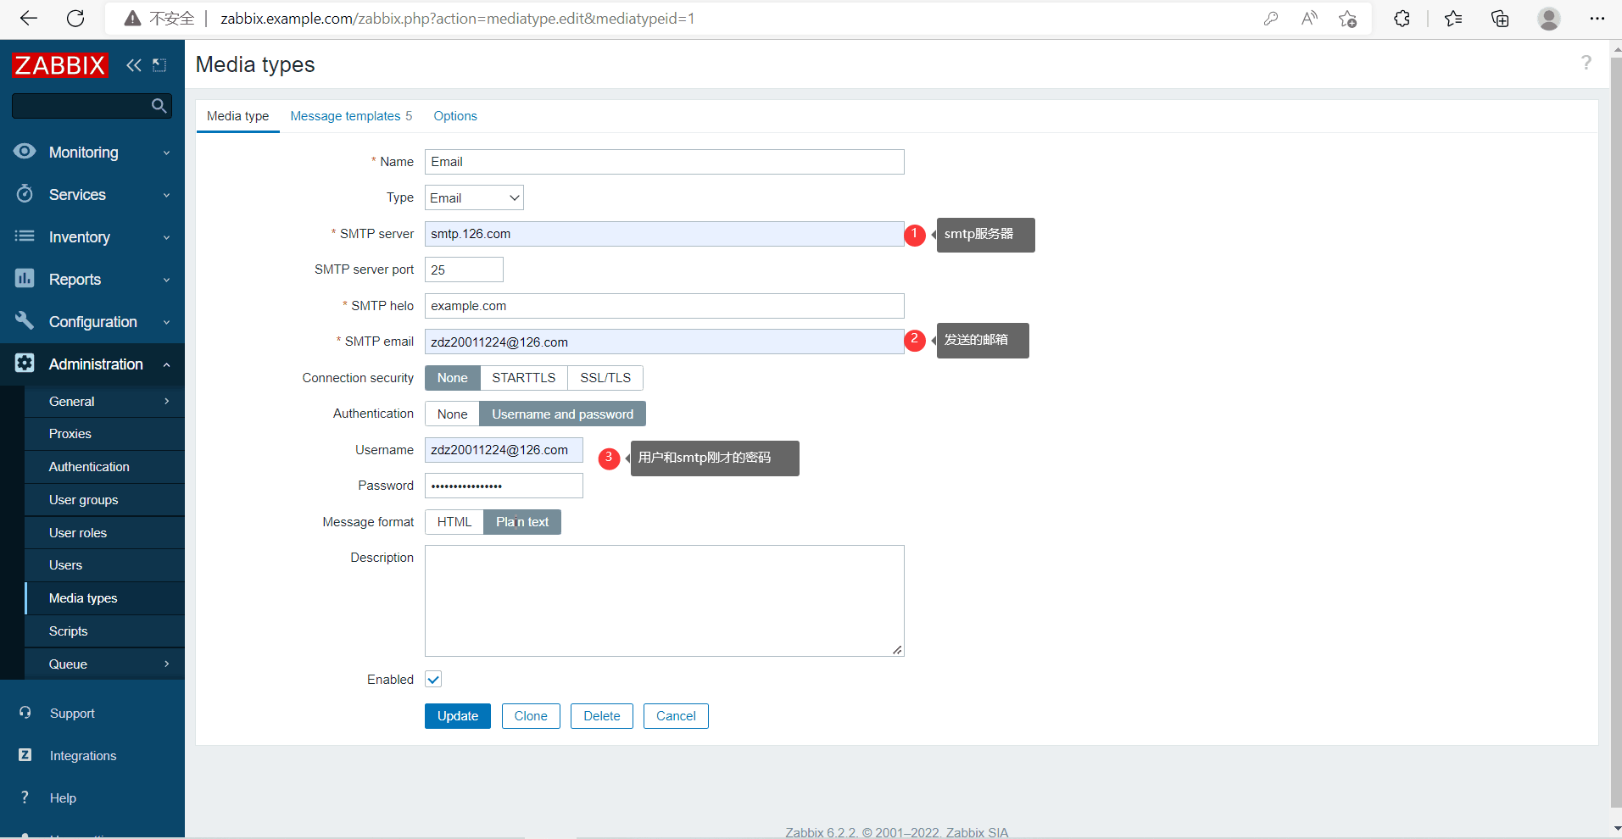Click the Administration gear icon
This screenshot has height=839, width=1622.
click(25, 364)
